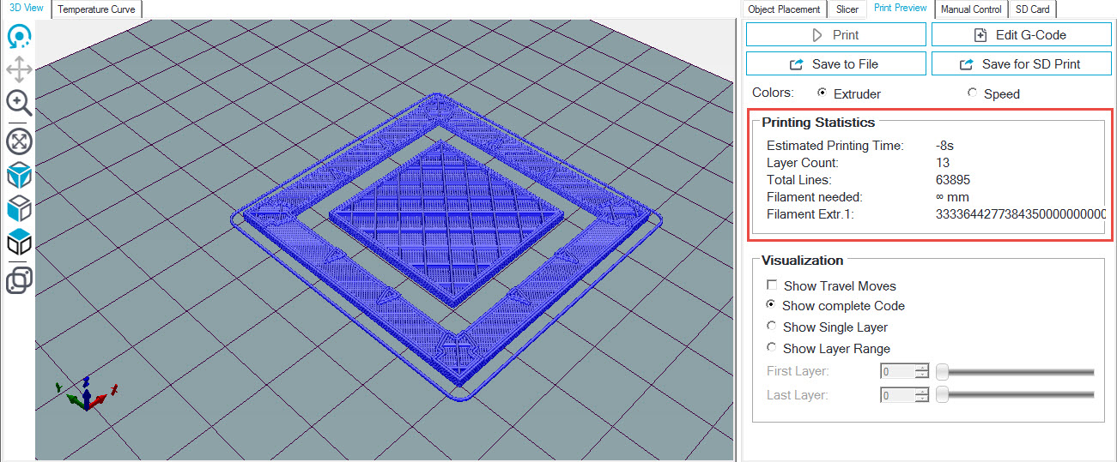This screenshot has width=1117, height=462.
Task: Select the Speed color mode radio
Action: coord(972,93)
